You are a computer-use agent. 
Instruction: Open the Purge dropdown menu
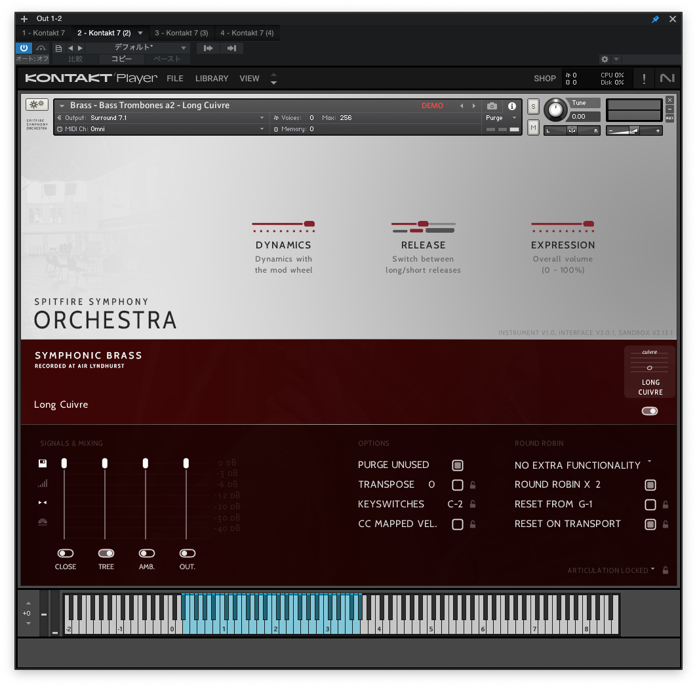[x=501, y=118]
